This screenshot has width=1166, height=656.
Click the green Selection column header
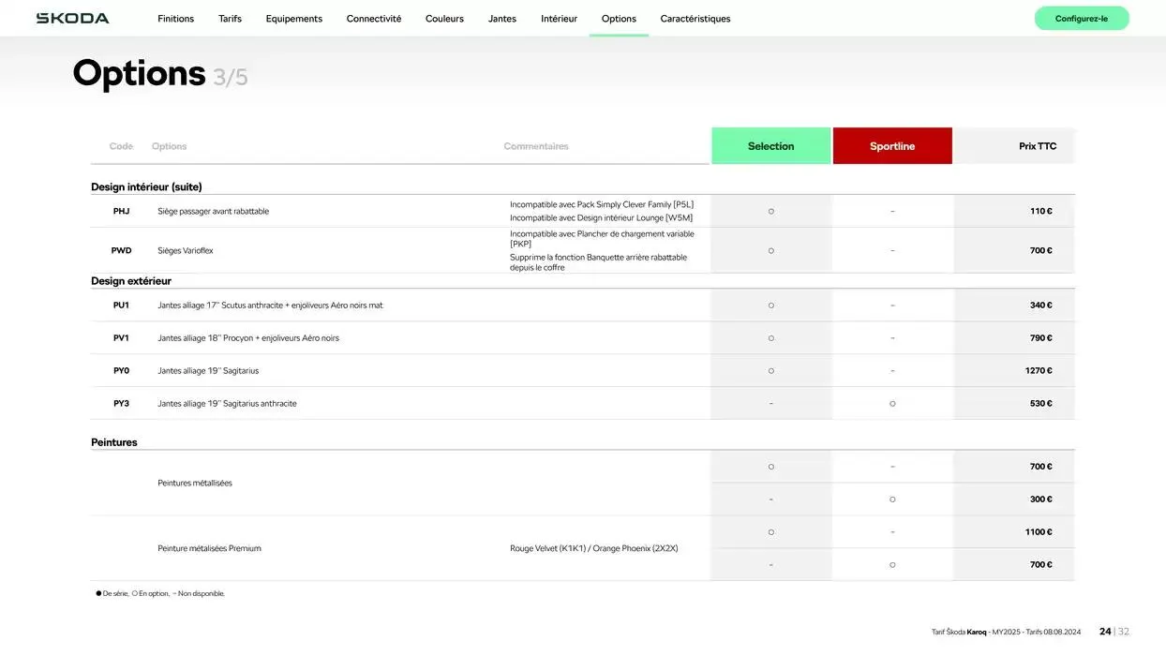(770, 146)
